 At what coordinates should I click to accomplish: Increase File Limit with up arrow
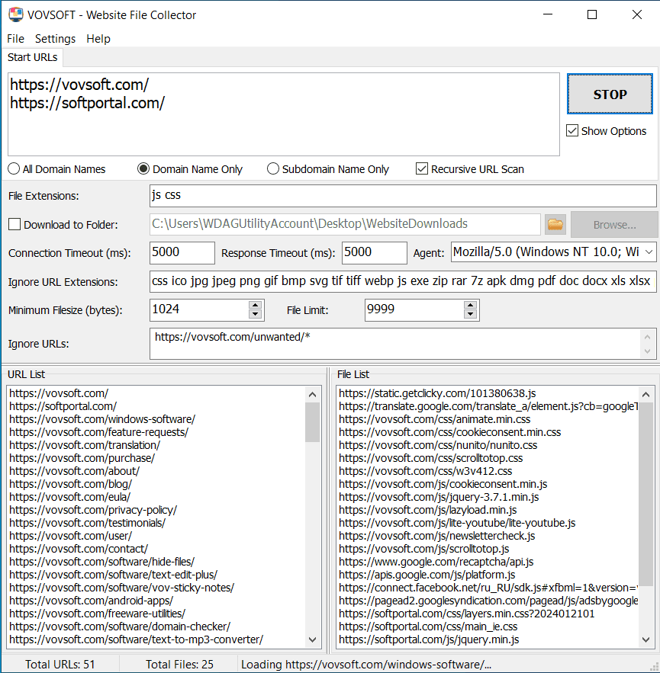(471, 305)
